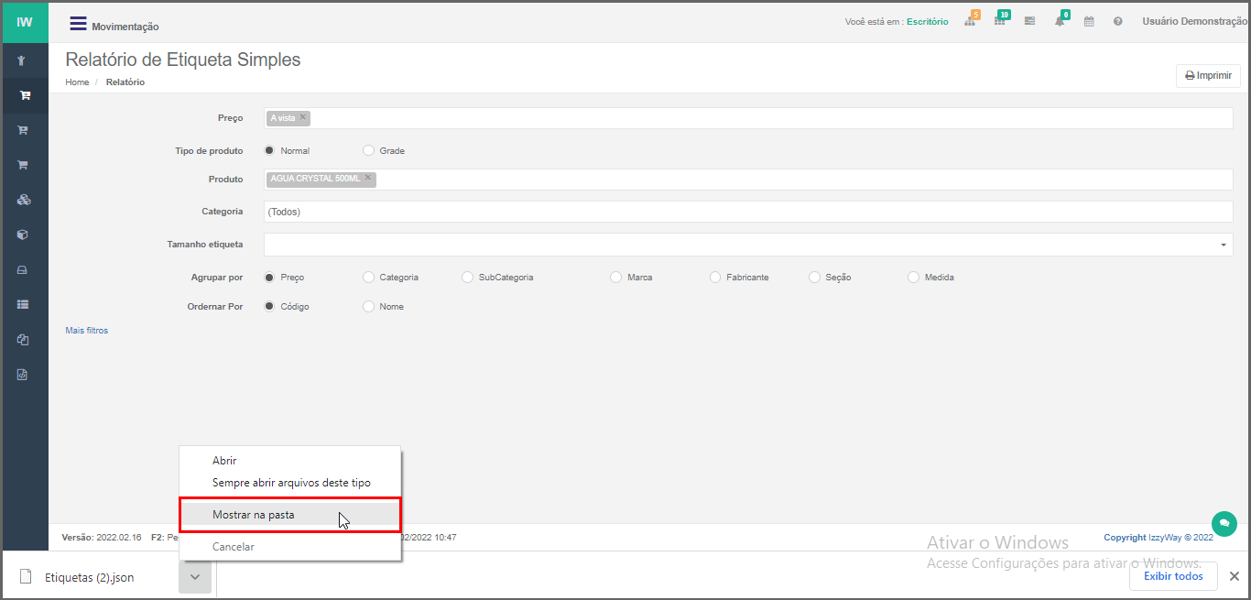Order by Código

pyautogui.click(x=269, y=307)
